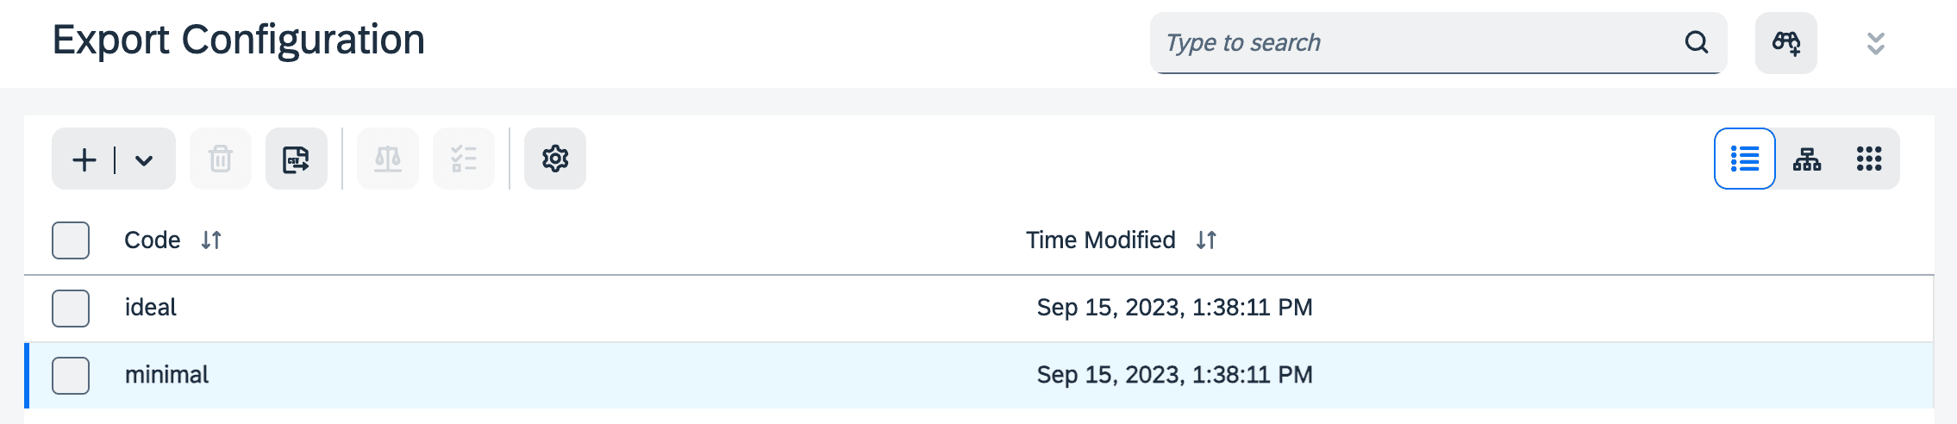The height and width of the screenshot is (424, 1957).
Task: Toggle the select-all checkbox
Action: pyautogui.click(x=71, y=240)
